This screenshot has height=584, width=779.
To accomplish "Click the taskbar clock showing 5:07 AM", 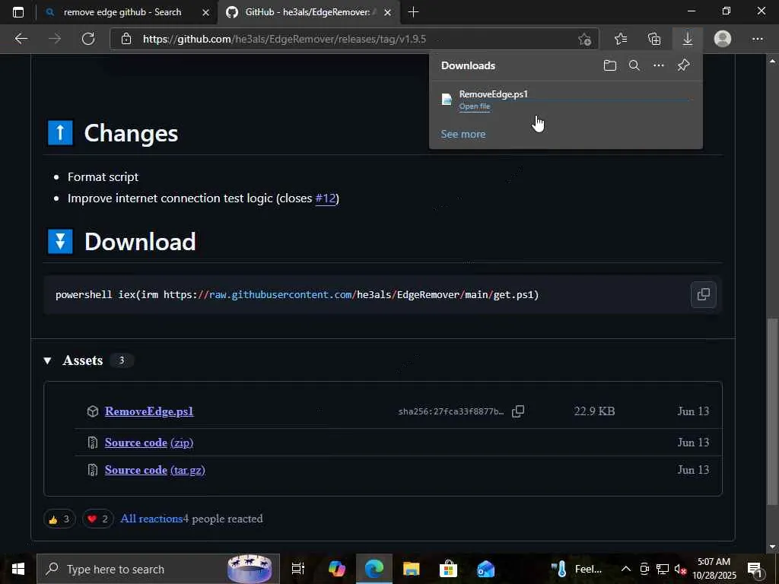I will (x=714, y=569).
